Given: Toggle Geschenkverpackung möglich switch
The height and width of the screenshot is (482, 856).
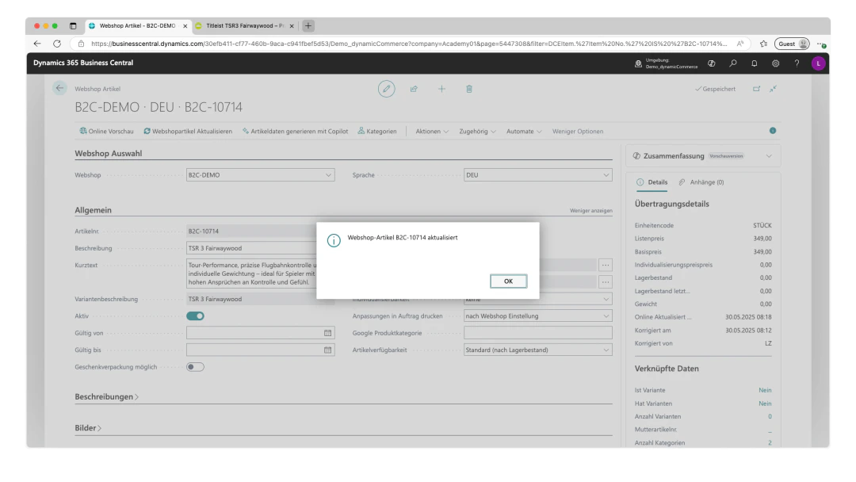Looking at the screenshot, I should pyautogui.click(x=195, y=367).
